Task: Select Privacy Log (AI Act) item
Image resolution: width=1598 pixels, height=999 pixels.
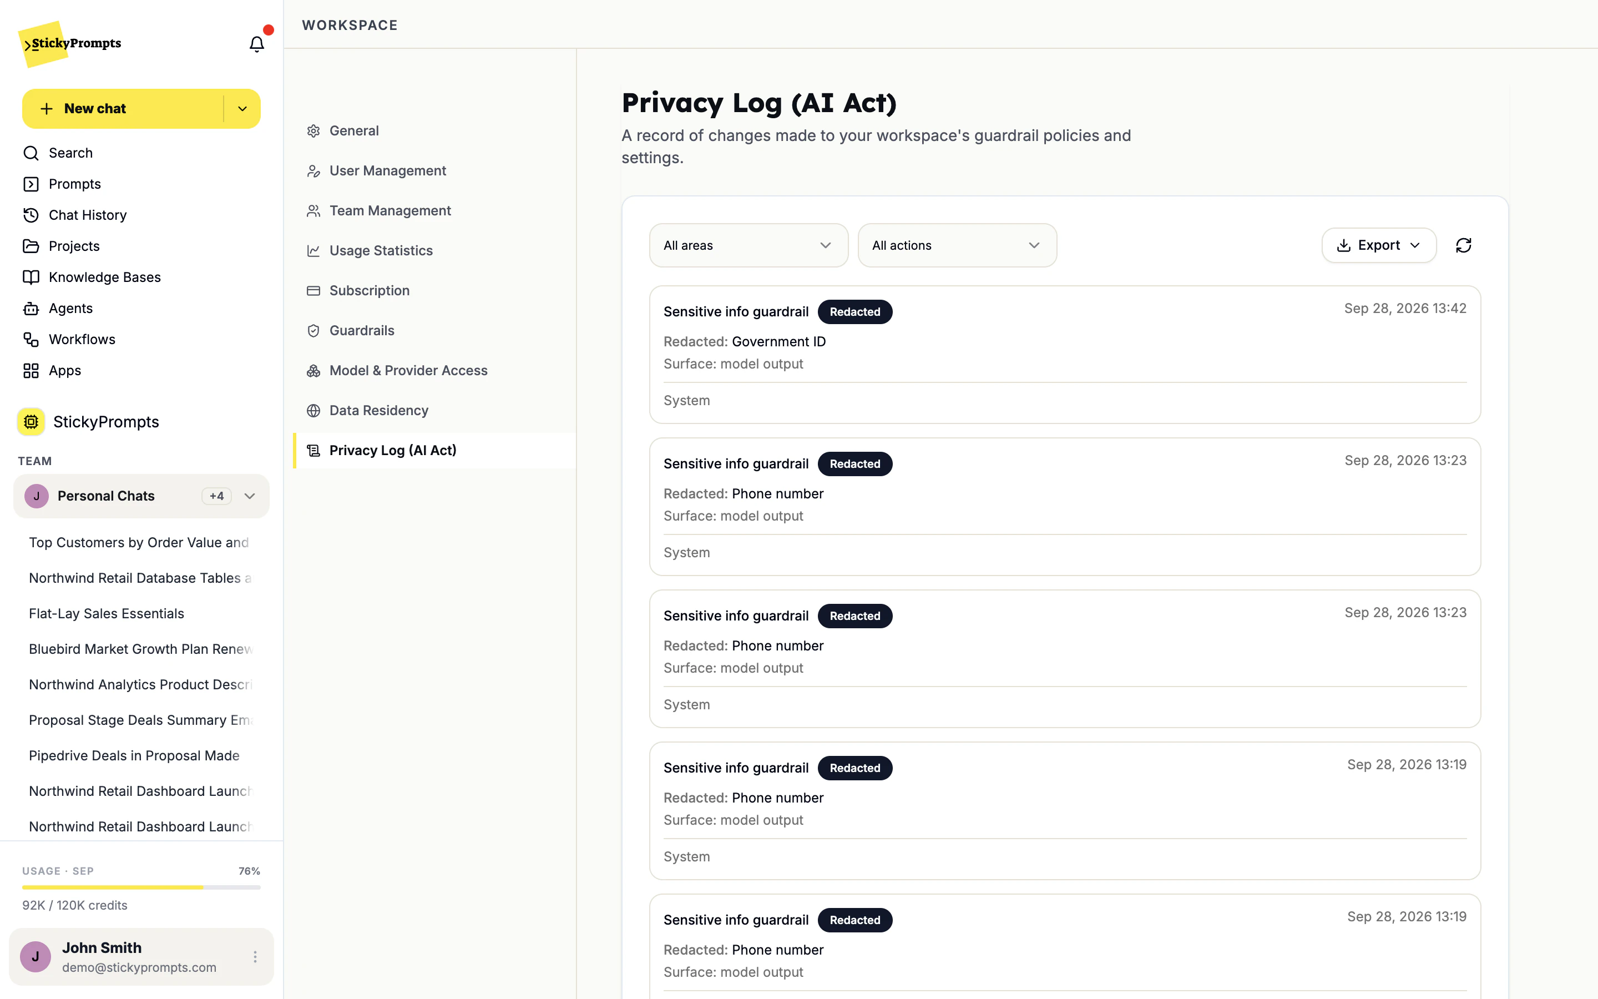Action: click(434, 451)
